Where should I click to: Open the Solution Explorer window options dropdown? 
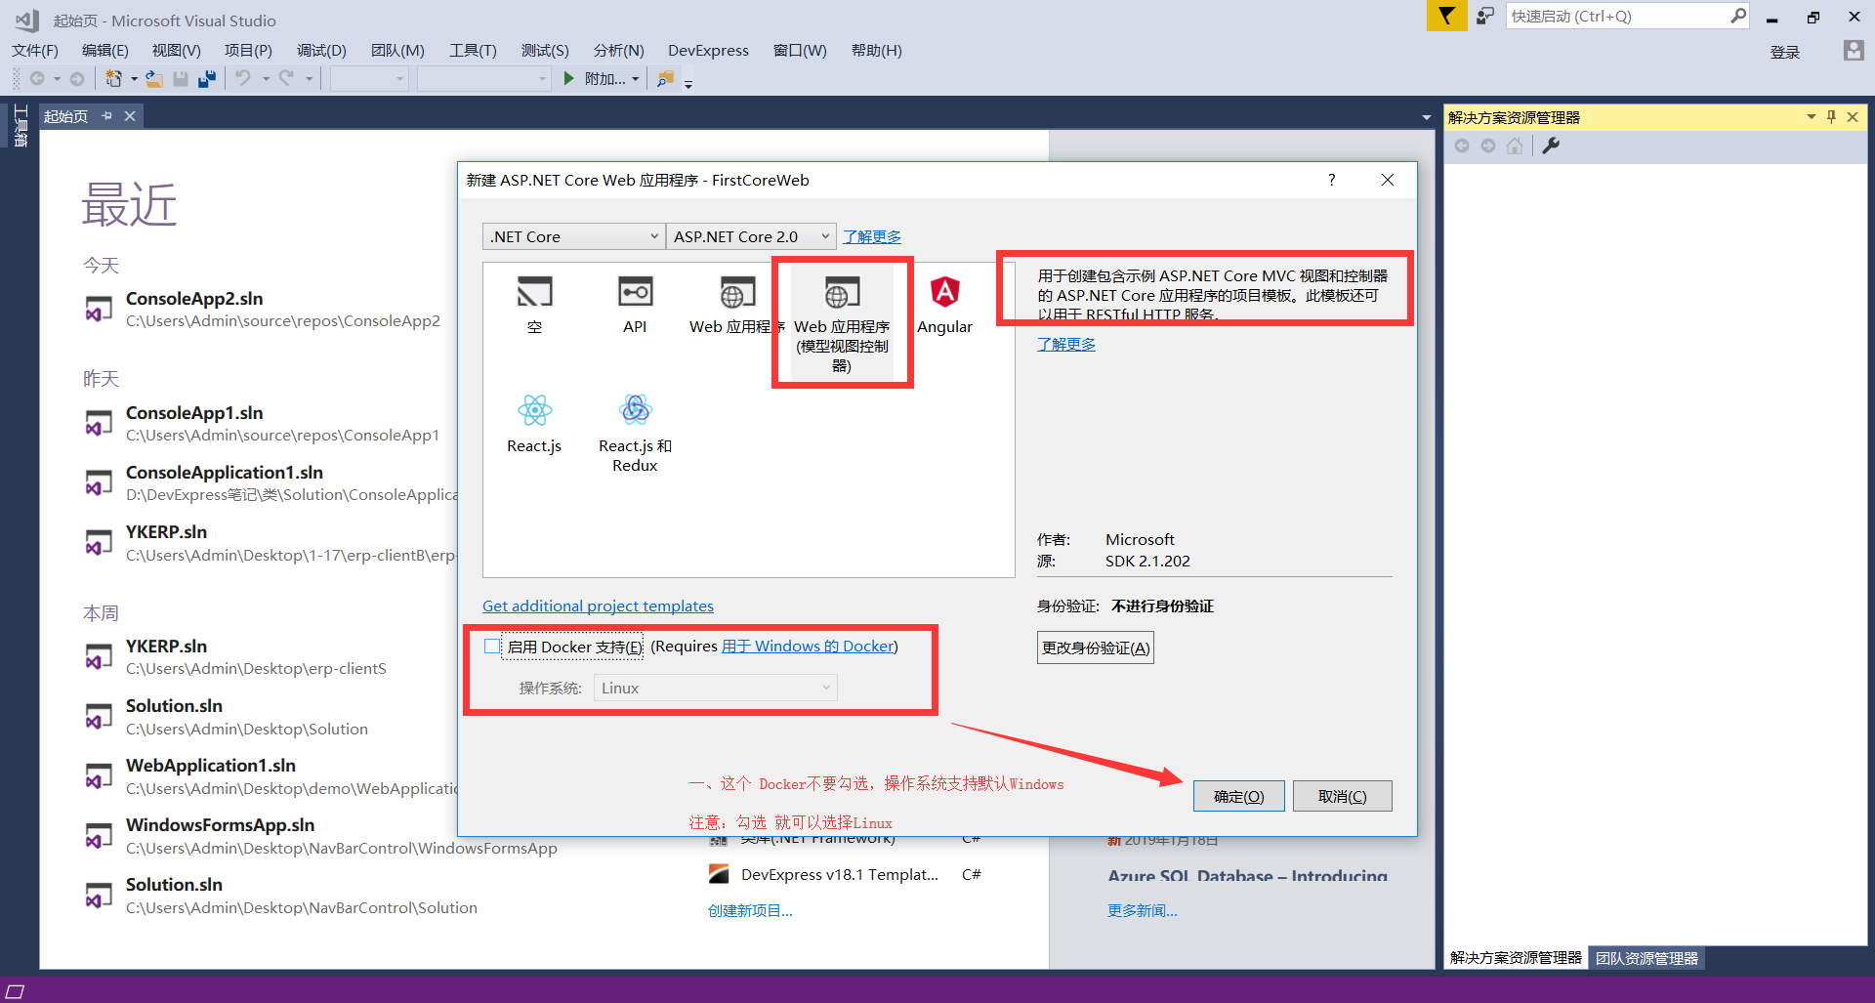click(x=1812, y=117)
